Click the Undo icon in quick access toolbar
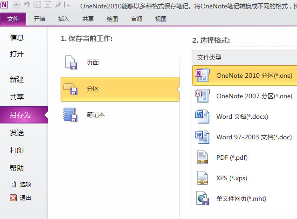Image resolution: width=297 pixels, height=219 pixels. click(27, 5)
